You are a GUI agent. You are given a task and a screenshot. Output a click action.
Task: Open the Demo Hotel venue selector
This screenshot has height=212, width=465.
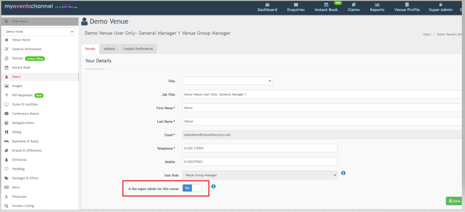tap(39, 32)
